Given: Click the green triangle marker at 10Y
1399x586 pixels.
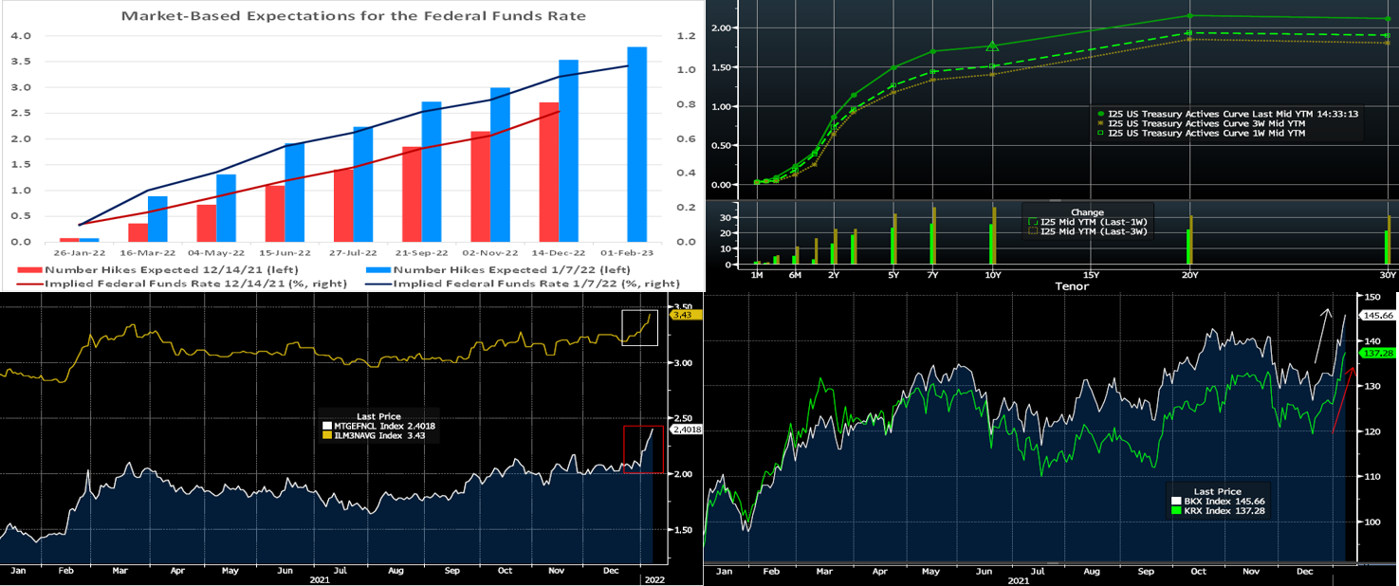Looking at the screenshot, I should tap(992, 46).
